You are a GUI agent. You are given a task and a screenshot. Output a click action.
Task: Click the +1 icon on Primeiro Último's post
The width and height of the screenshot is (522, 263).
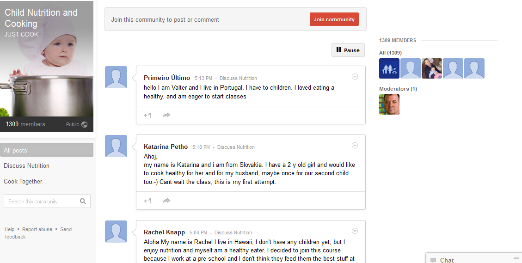(x=147, y=116)
